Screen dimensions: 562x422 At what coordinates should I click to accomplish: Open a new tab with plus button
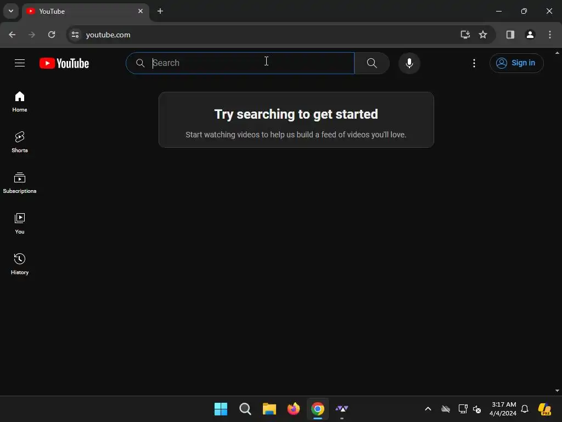click(x=160, y=11)
